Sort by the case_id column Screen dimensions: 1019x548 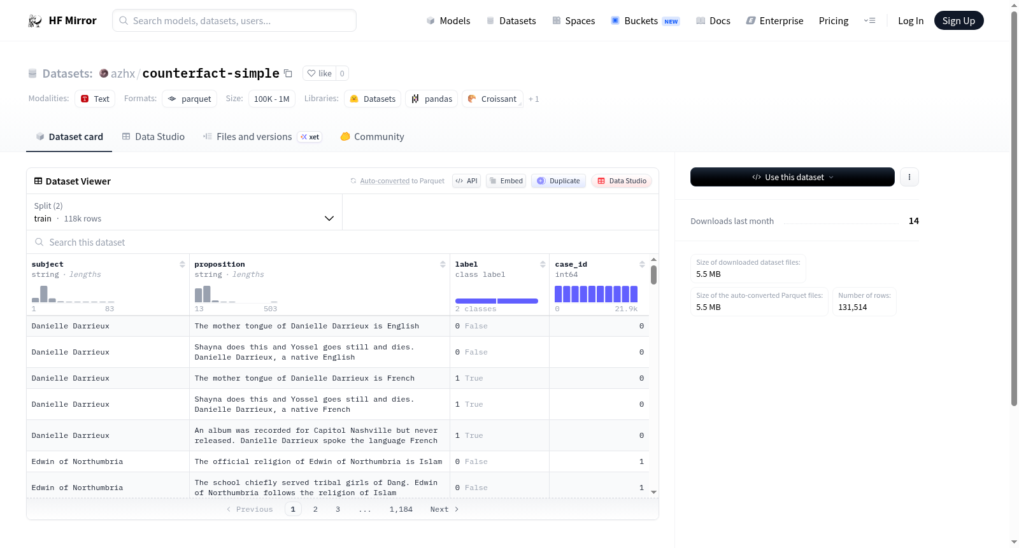pos(642,264)
